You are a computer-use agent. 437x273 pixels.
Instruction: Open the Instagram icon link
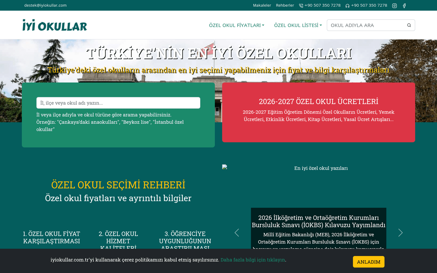(x=395, y=5)
